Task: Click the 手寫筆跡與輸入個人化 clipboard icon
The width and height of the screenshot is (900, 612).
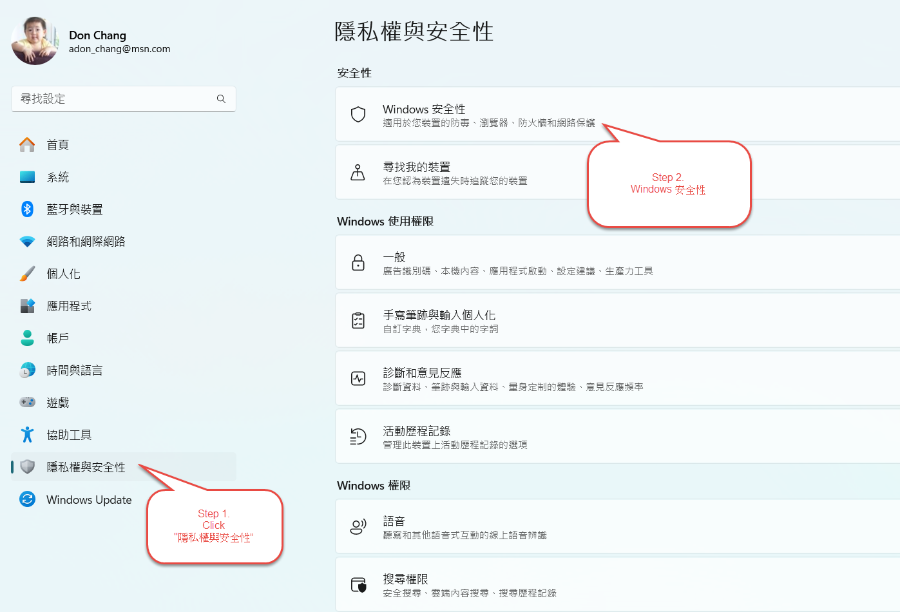Action: tap(358, 321)
